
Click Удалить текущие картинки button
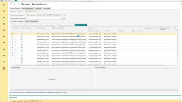(47, 25)
